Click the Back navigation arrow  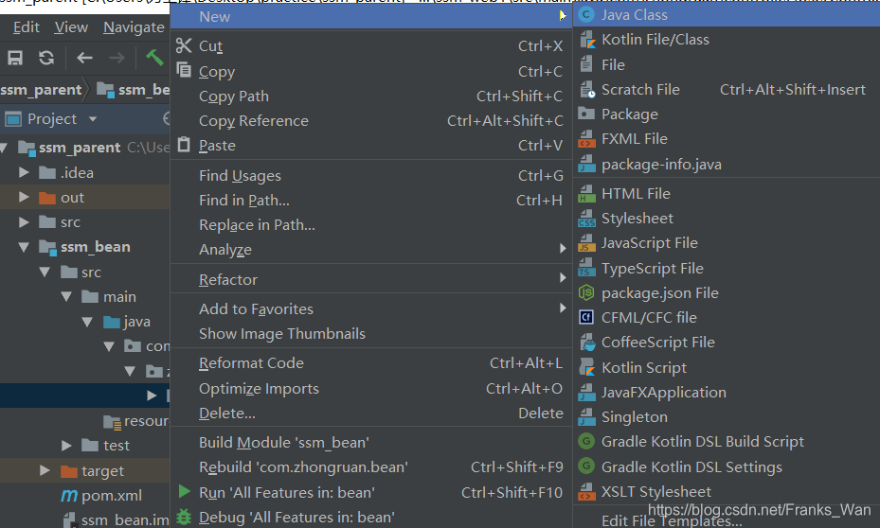[x=84, y=58]
